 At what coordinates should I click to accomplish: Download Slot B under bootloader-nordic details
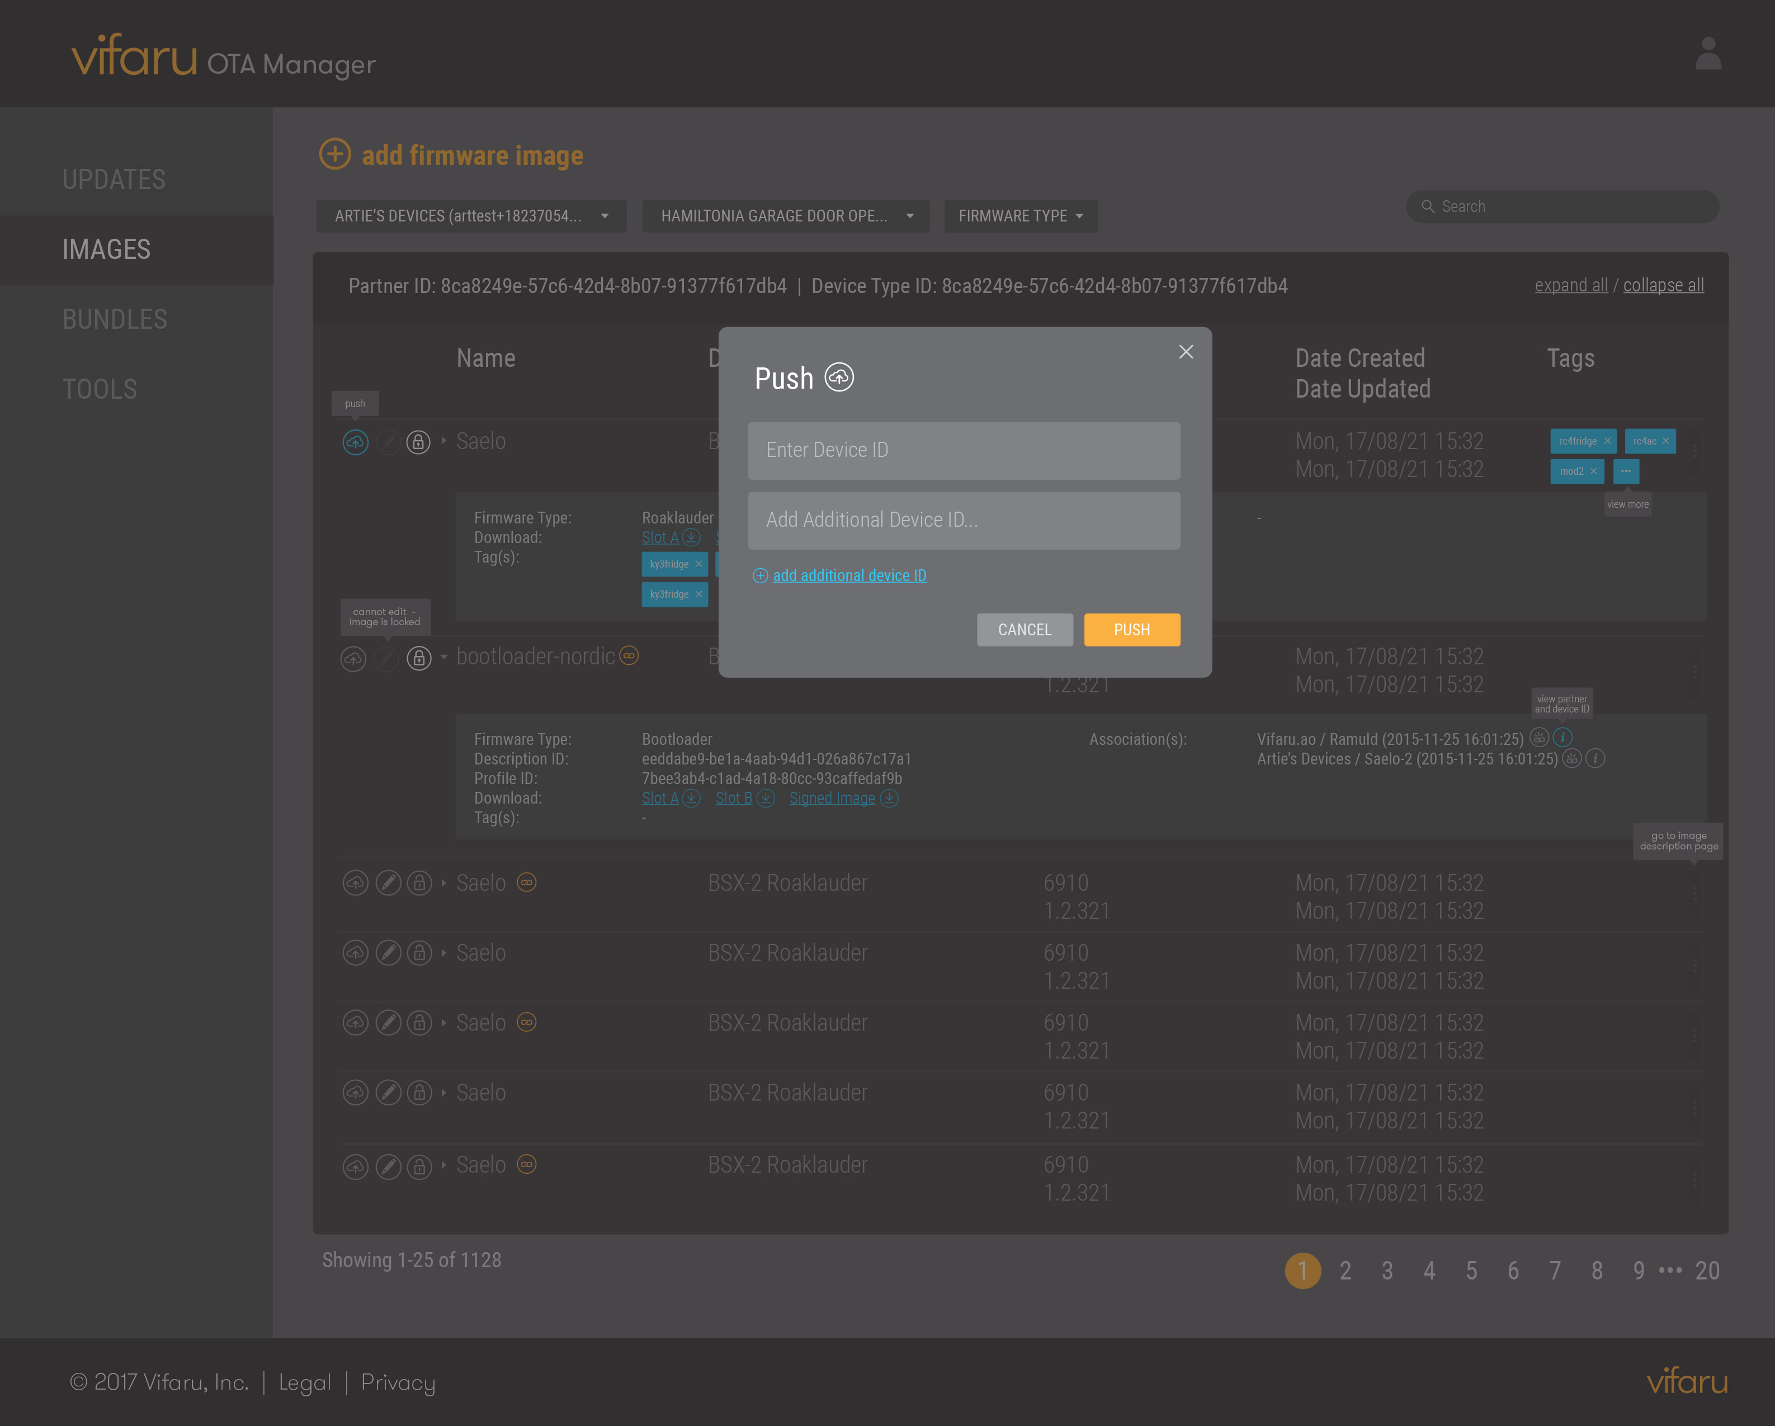click(745, 798)
